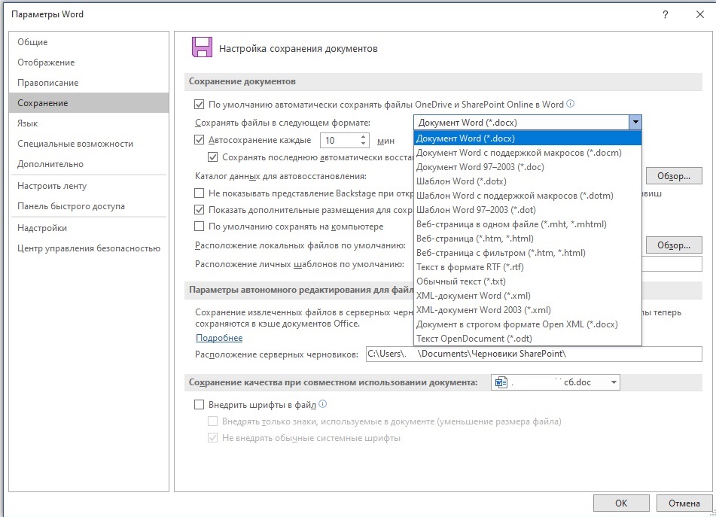Viewport: 716px width, 517px height.
Task: Select the 'Сохранение' settings category
Action: [x=89, y=102]
